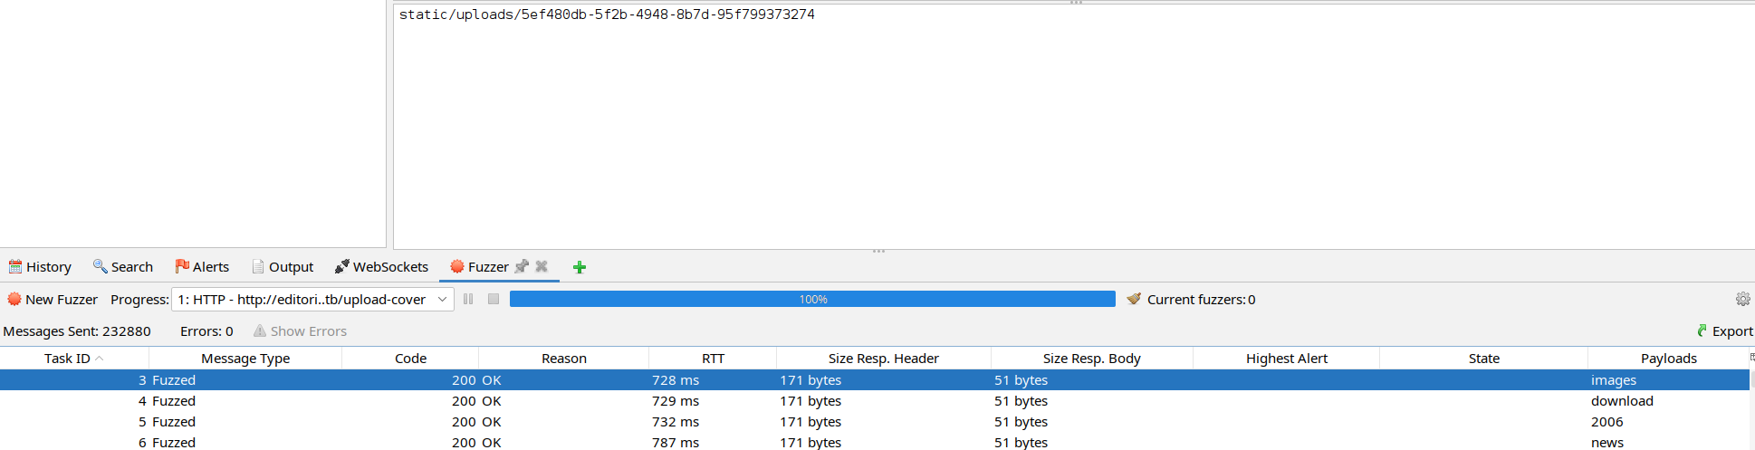Open fuzzer options gear icon

point(1742,300)
